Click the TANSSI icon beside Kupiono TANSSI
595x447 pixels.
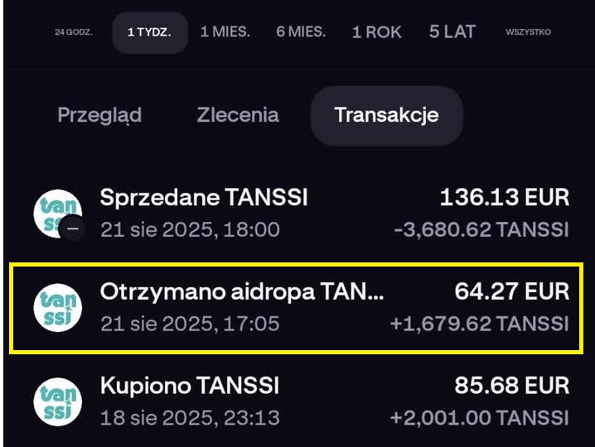(x=57, y=401)
